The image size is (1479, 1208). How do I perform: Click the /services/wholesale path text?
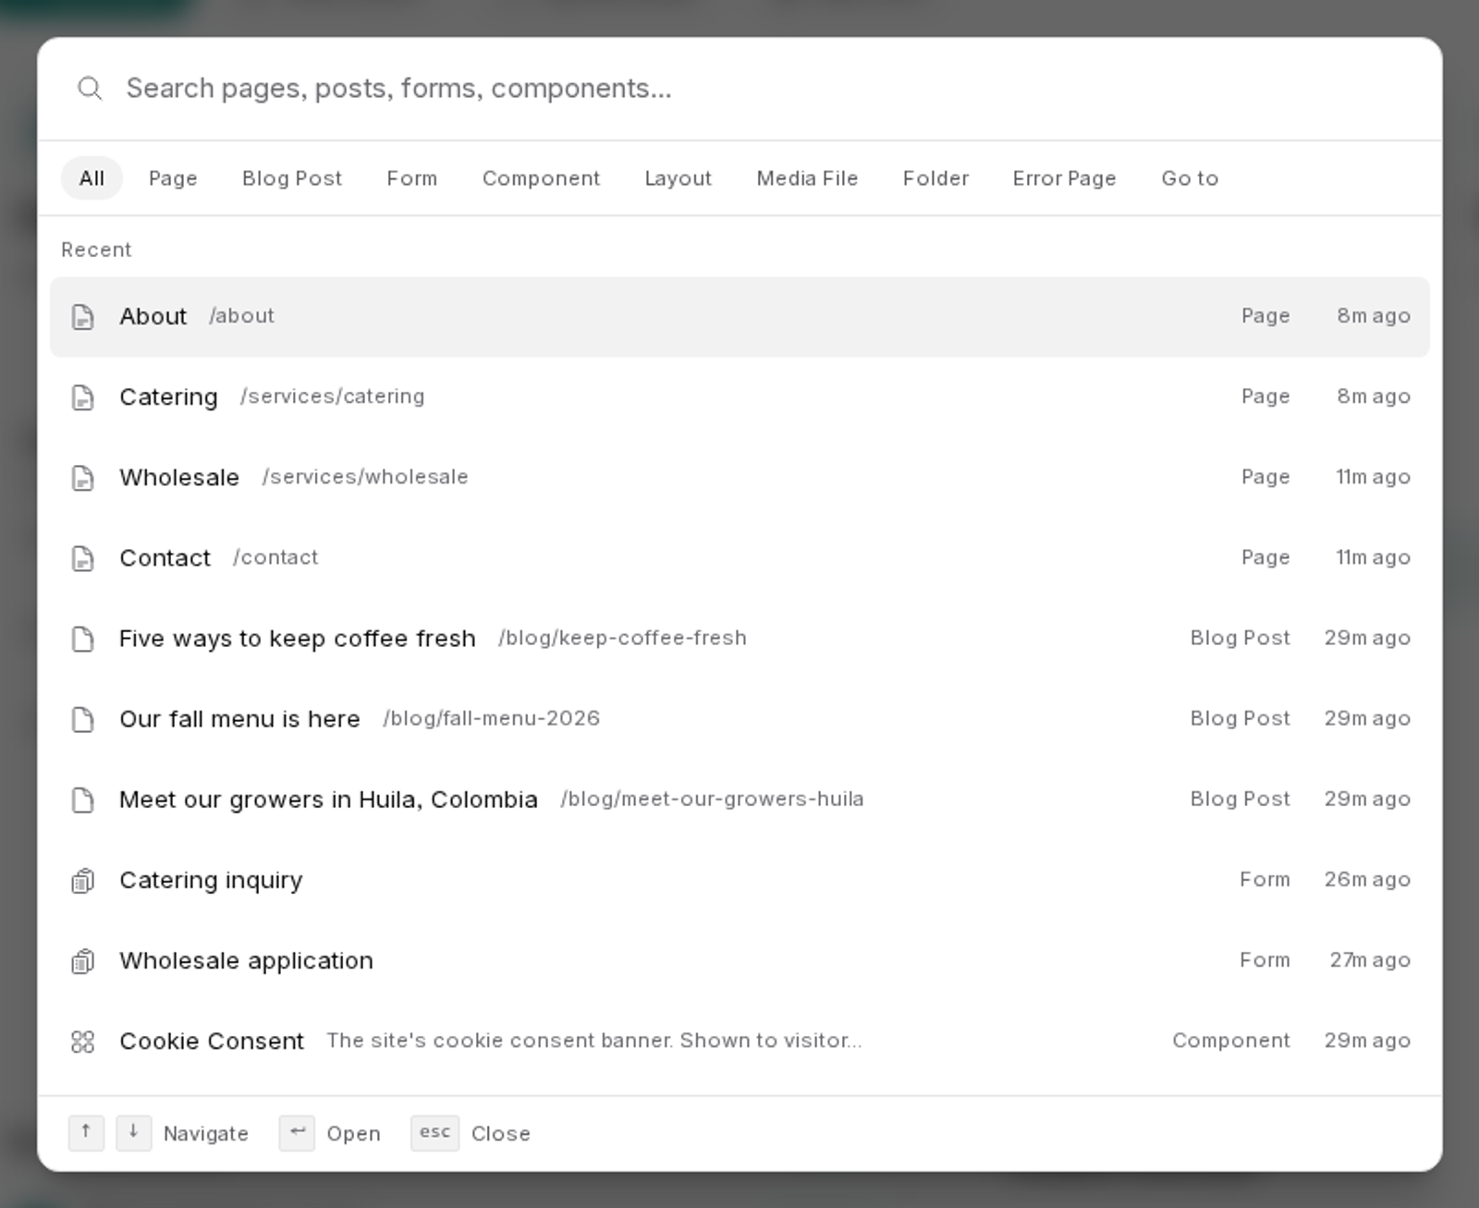click(x=365, y=477)
